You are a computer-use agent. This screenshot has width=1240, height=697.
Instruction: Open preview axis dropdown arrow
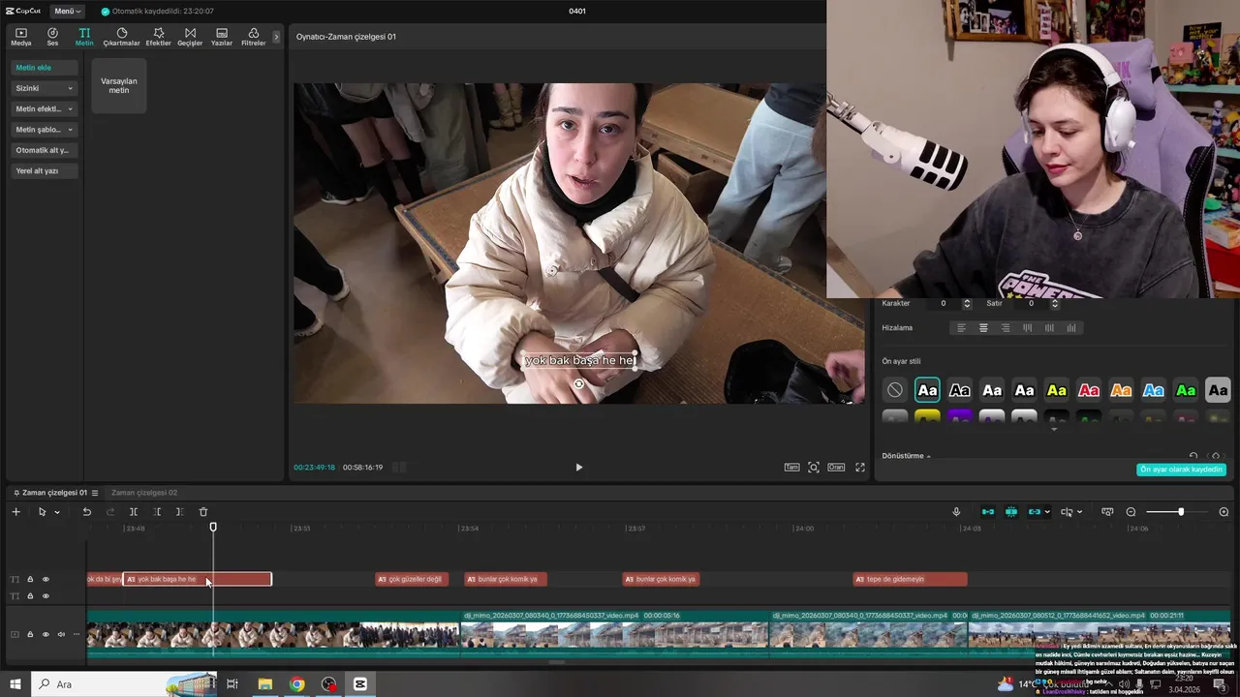click(1079, 512)
